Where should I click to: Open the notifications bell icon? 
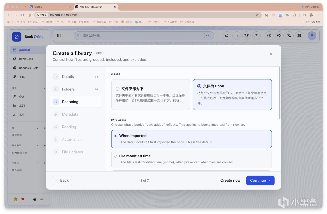tap(227, 36)
